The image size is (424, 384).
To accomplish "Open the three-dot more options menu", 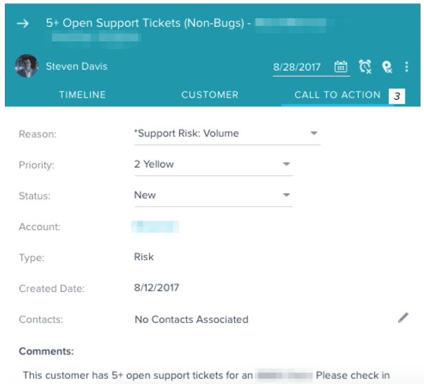I will [407, 67].
